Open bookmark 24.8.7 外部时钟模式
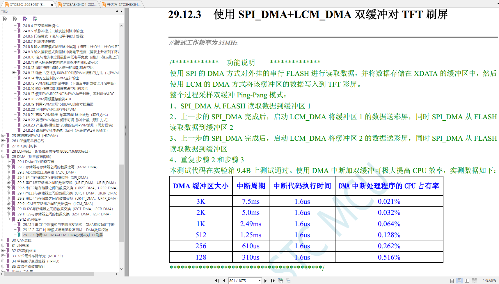 click(x=39, y=42)
